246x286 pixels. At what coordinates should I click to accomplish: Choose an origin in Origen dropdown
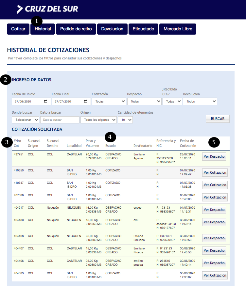pos(98,120)
